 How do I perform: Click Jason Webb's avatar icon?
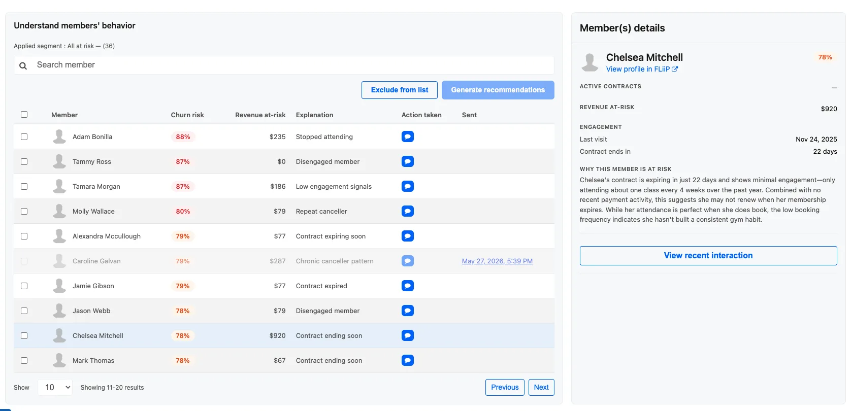coord(59,311)
